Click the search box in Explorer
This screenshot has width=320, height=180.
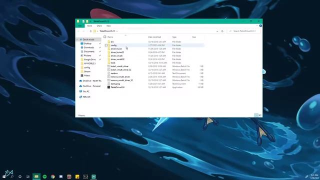(243, 31)
